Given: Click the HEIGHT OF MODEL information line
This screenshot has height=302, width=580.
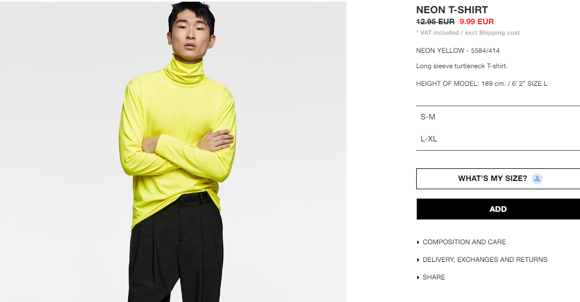Looking at the screenshot, I should (482, 84).
